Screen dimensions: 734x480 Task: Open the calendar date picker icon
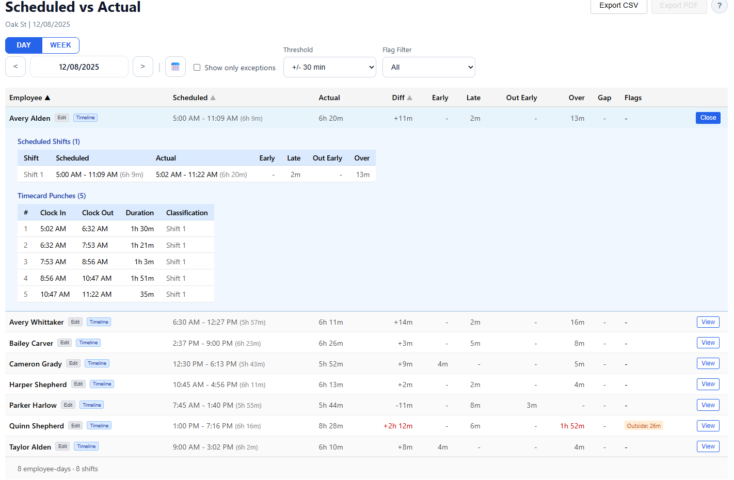click(175, 67)
